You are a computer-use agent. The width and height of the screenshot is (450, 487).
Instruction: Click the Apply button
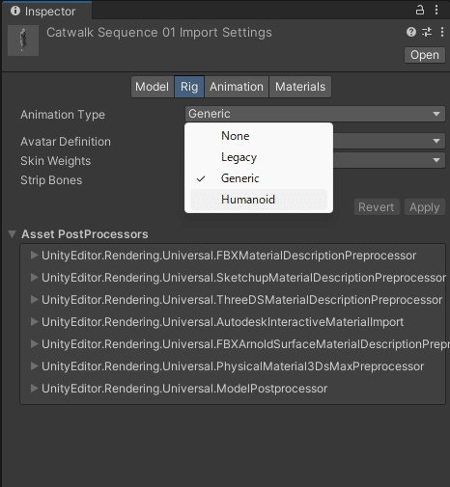point(425,207)
